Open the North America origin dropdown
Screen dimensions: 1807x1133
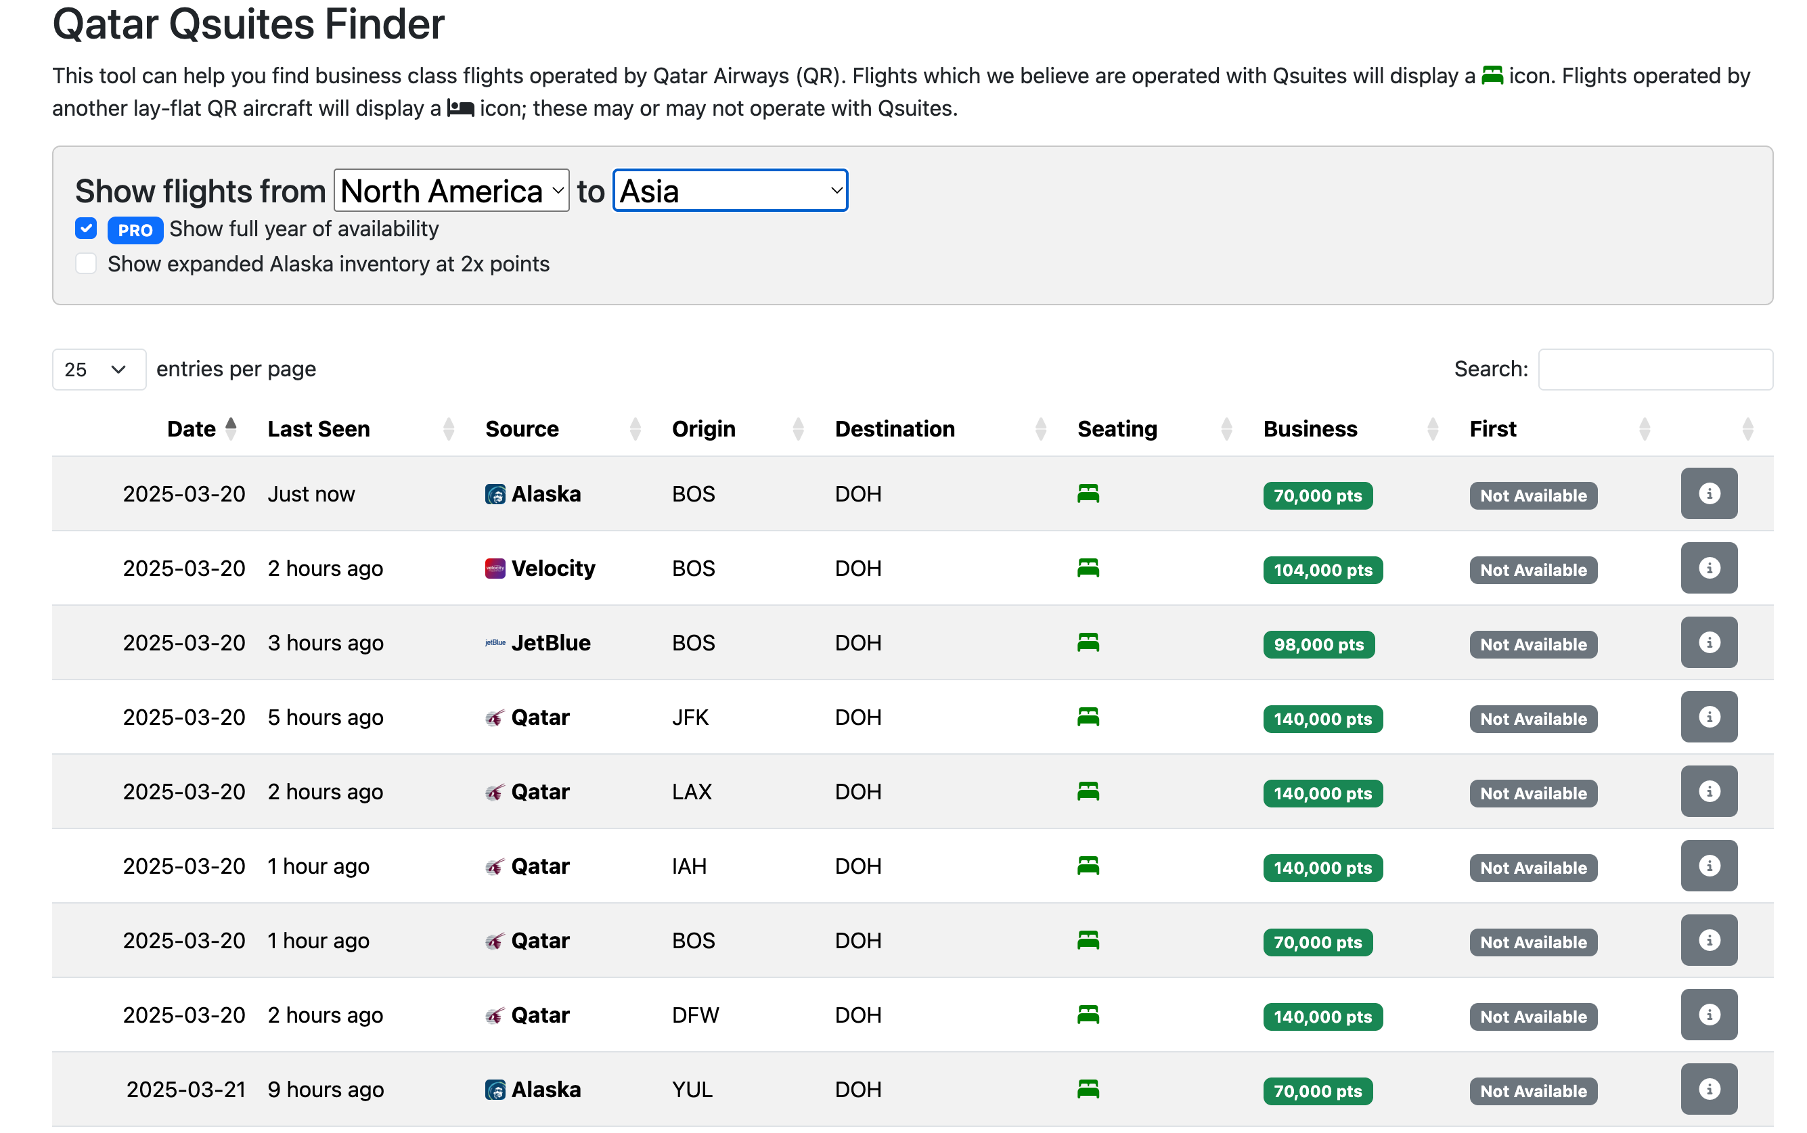pos(451,191)
